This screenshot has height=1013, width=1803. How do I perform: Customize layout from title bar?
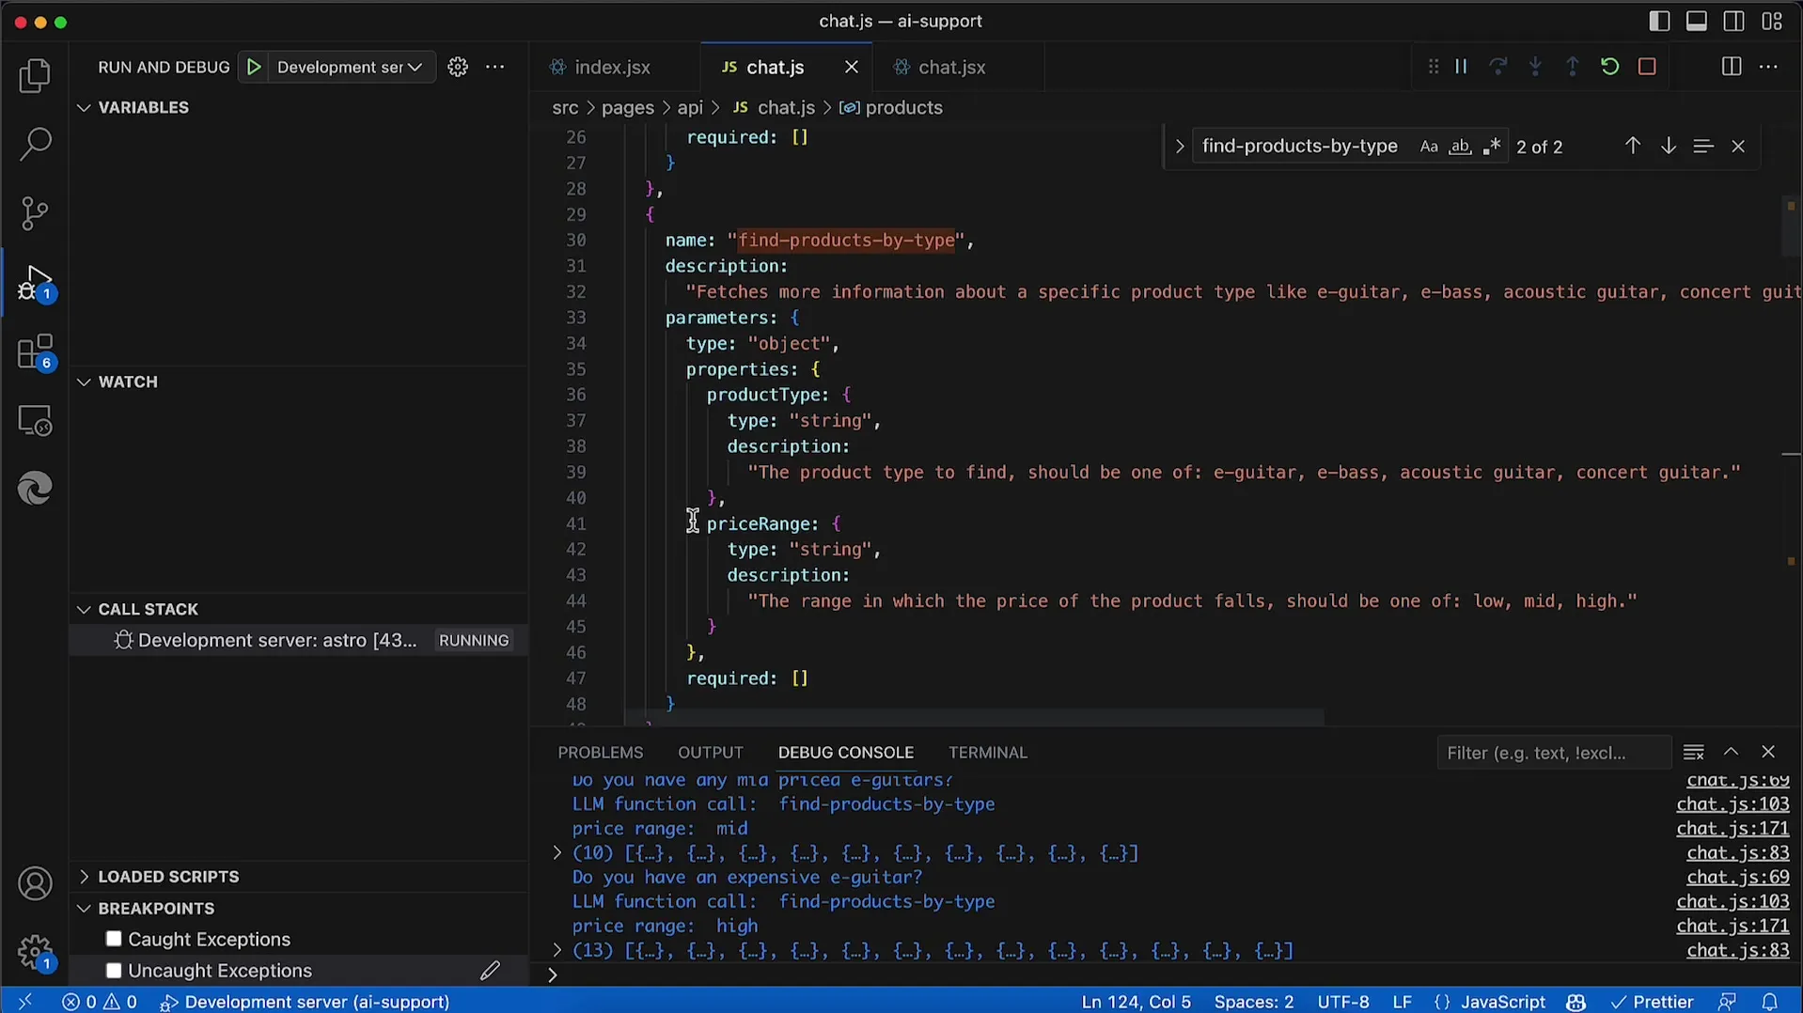(x=1772, y=21)
